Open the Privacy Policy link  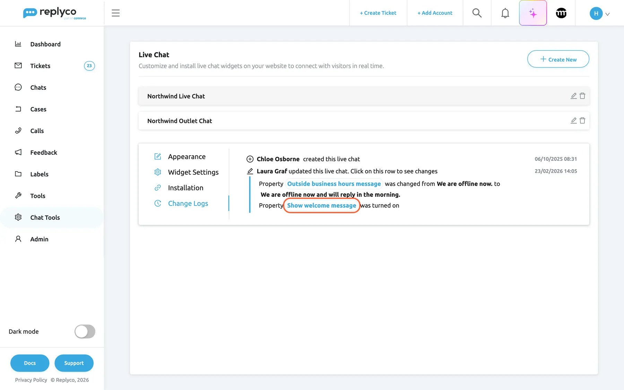tap(31, 380)
